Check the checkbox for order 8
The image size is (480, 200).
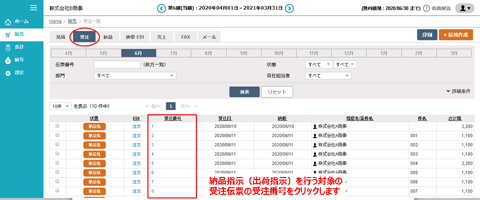point(57,191)
